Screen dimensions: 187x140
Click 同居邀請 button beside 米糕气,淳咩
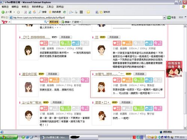[x=140, y=74]
